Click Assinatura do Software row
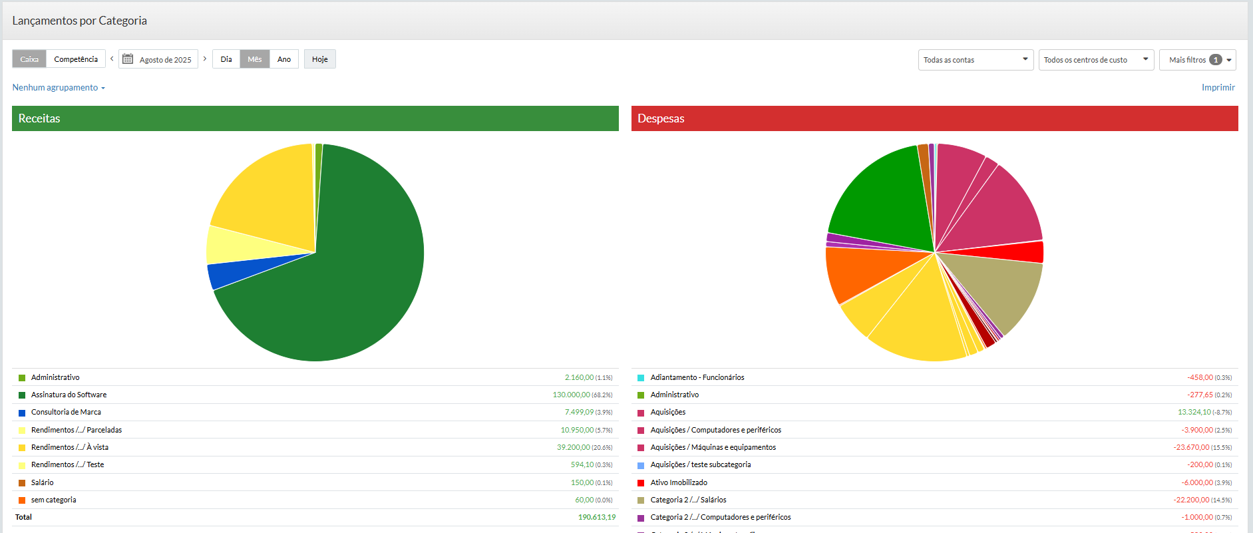 pos(315,395)
